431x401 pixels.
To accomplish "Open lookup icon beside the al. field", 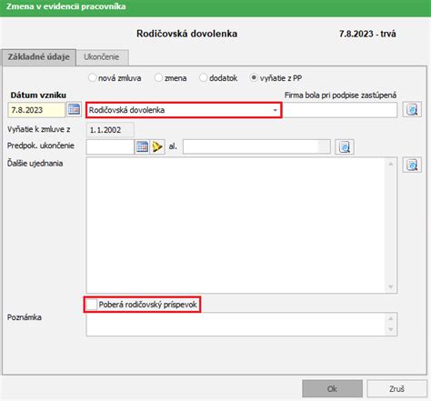I will [345, 147].
